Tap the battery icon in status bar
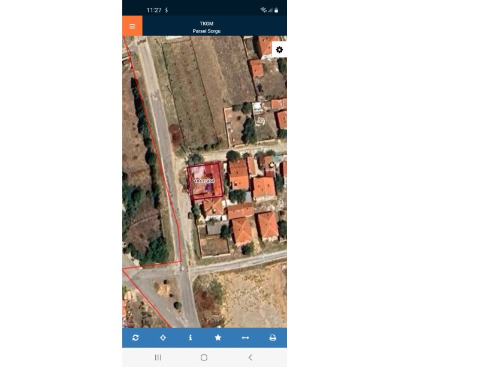 276,10
